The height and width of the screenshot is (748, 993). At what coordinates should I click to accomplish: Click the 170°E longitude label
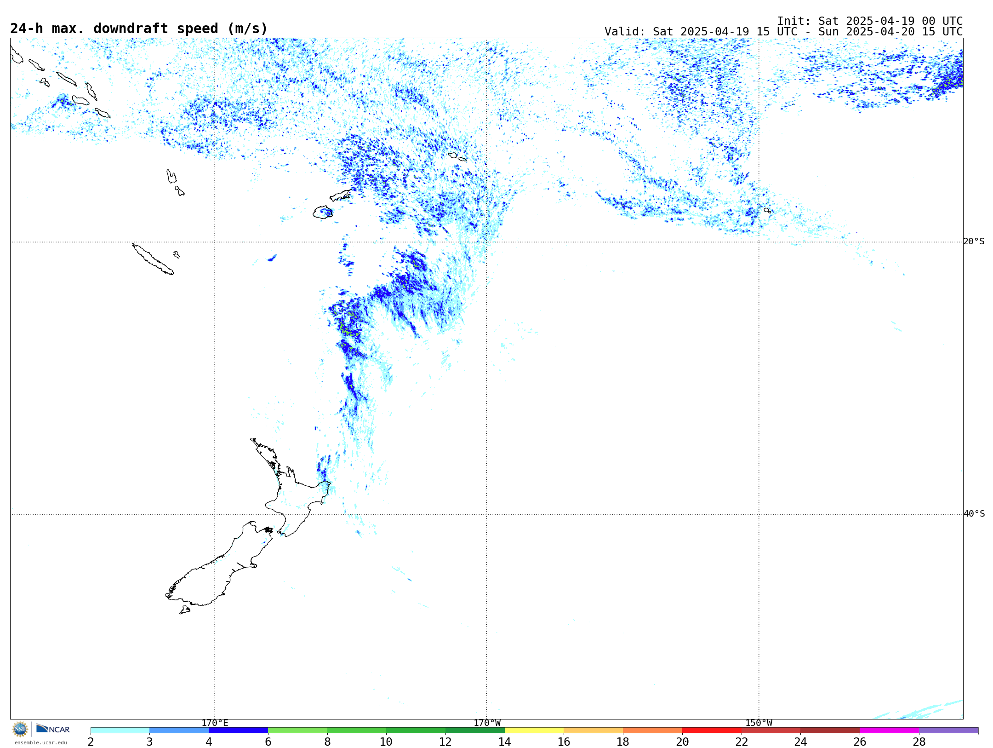click(x=215, y=723)
